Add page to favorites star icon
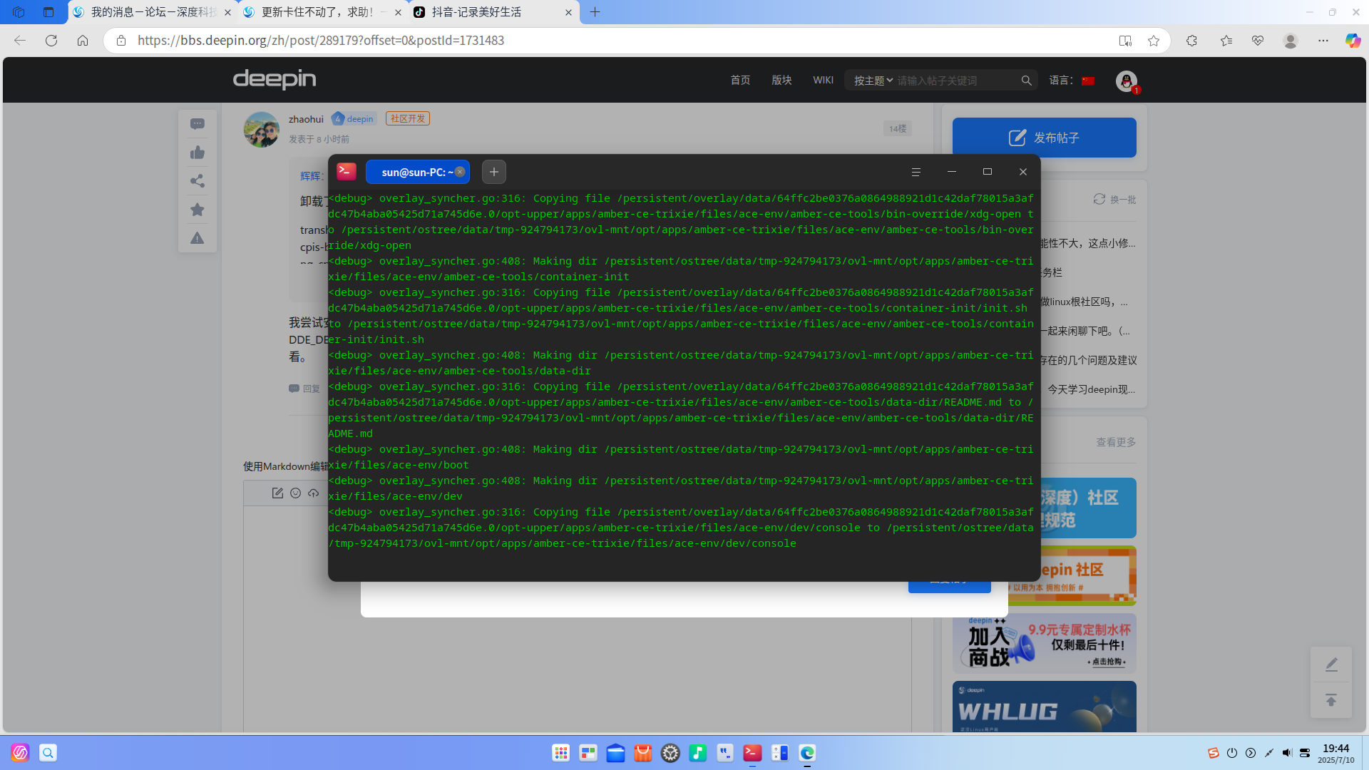The image size is (1369, 770). (1154, 41)
